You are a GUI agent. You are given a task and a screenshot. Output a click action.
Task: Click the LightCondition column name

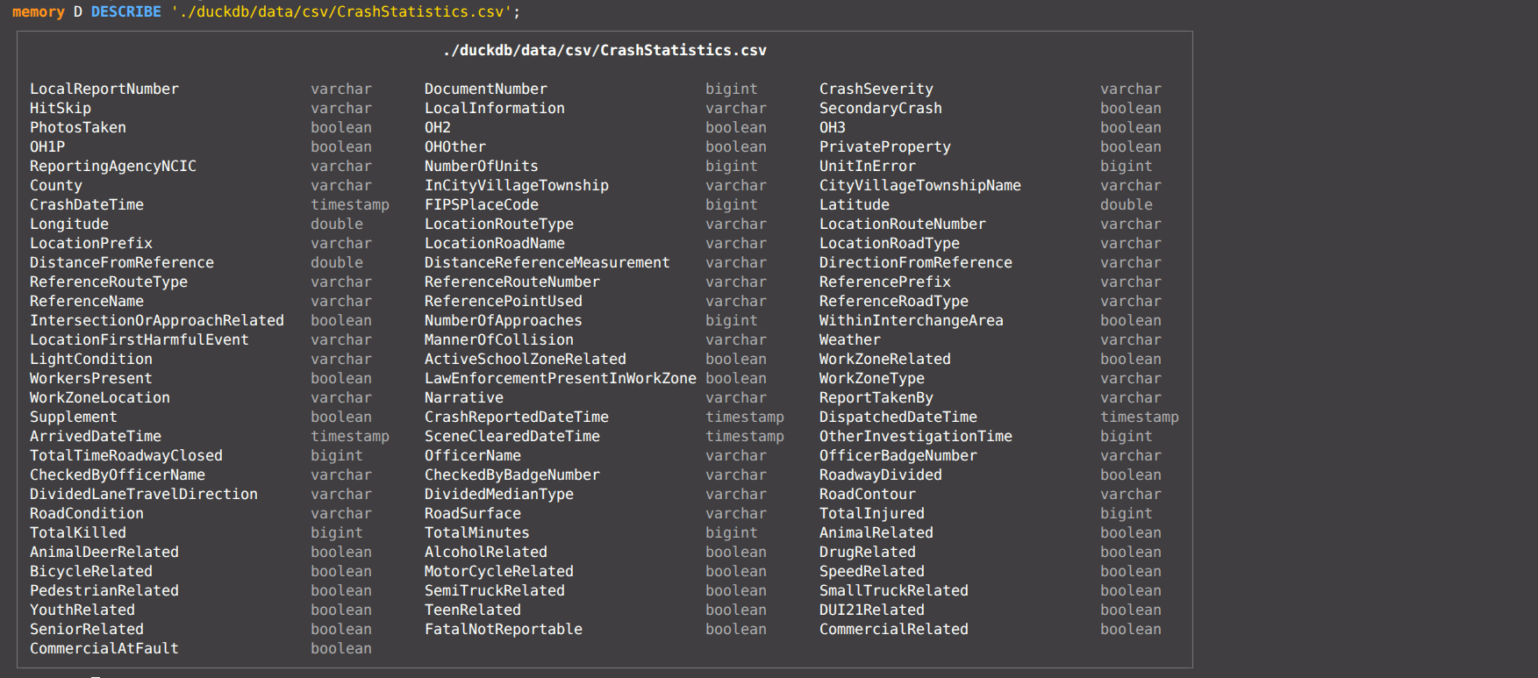91,360
